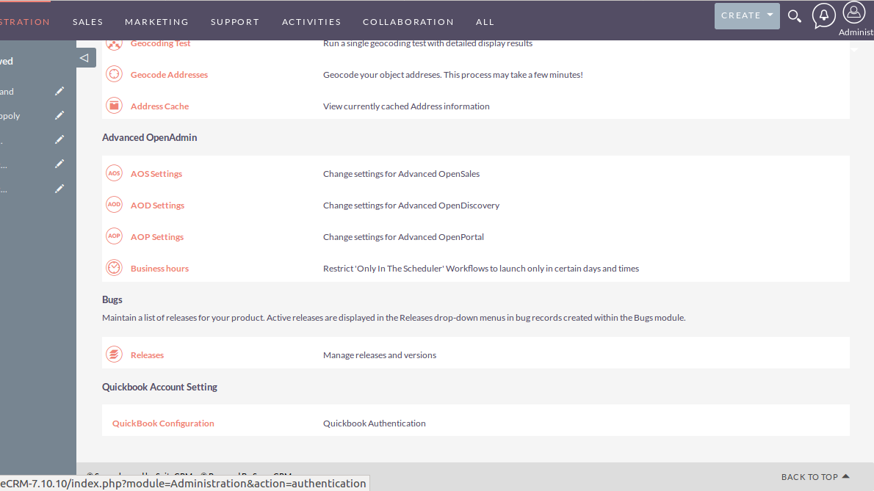The width and height of the screenshot is (874, 491).
Task: Open the Geocoding Test link
Action: click(x=161, y=43)
